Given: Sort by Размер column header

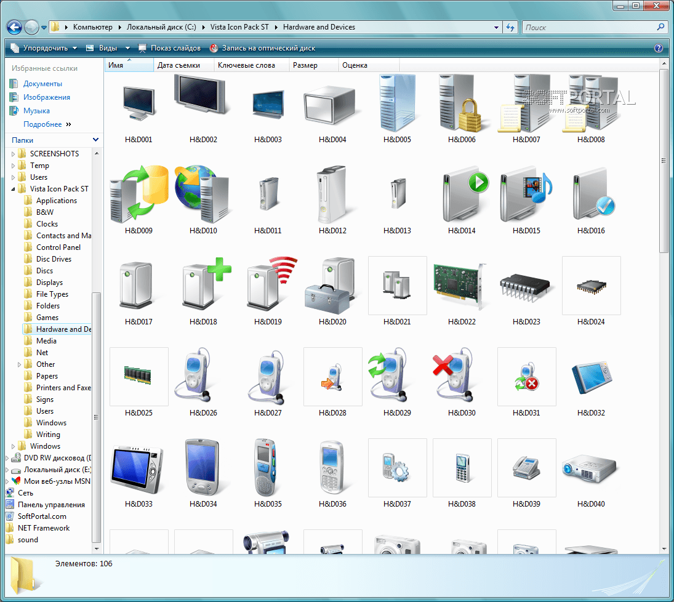Looking at the screenshot, I should click(x=314, y=65).
